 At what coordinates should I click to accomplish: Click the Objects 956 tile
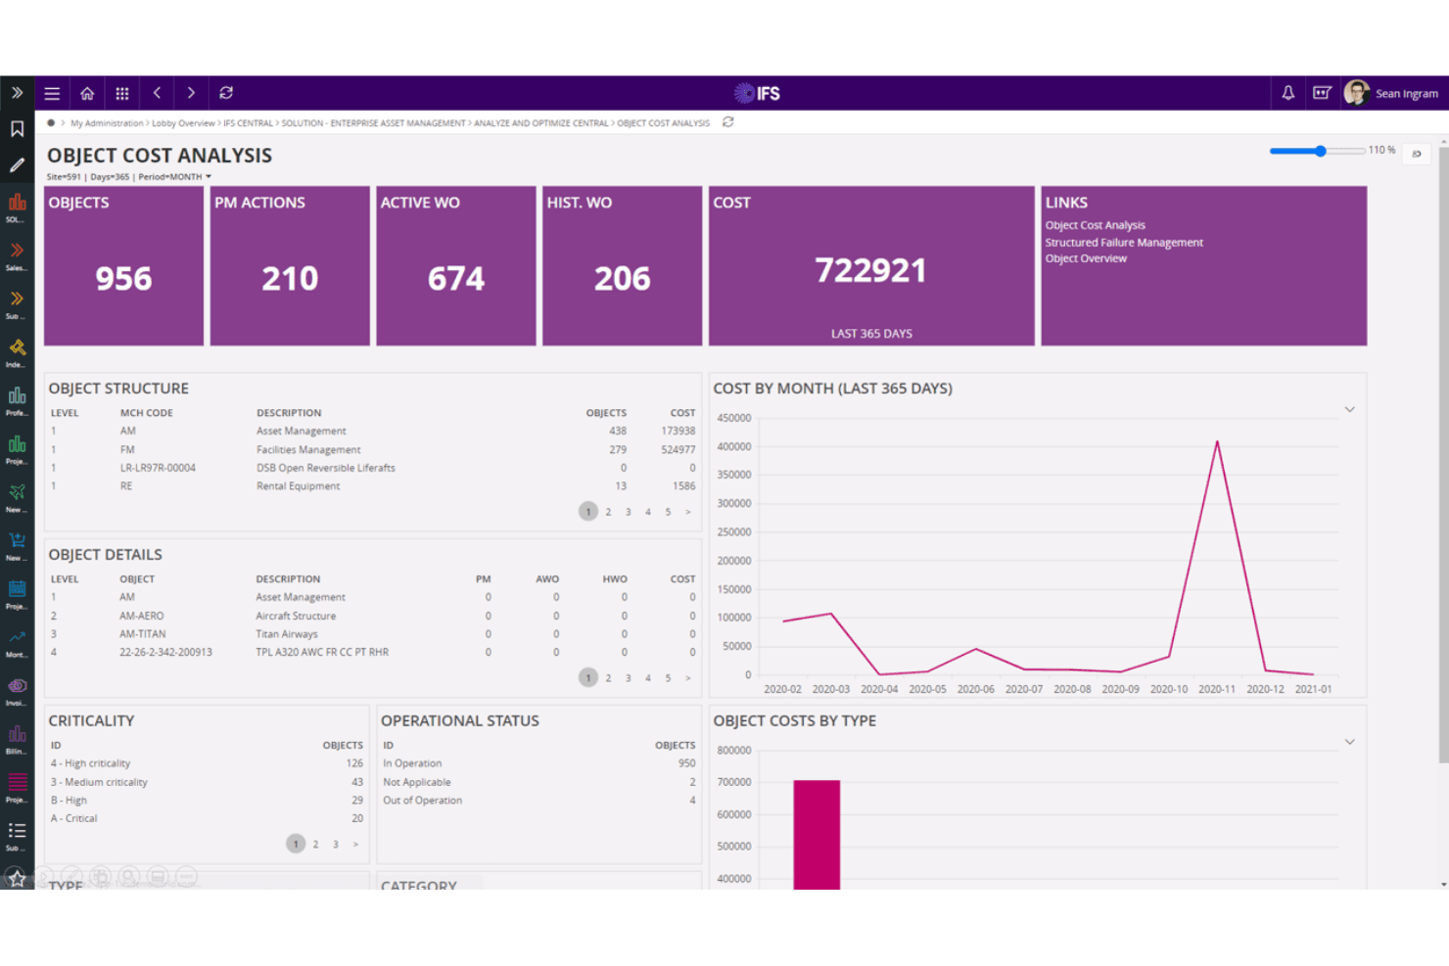coord(123,266)
